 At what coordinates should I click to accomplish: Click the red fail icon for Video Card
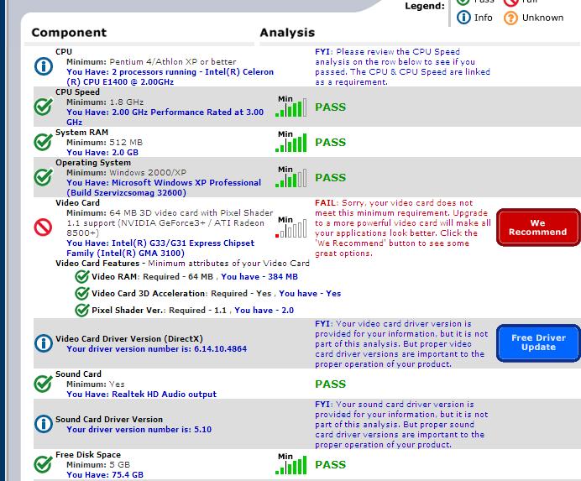(x=43, y=227)
